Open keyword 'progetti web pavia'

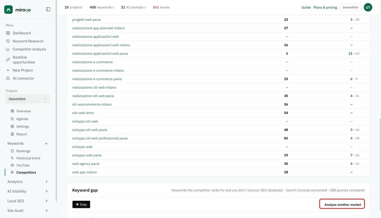pos(86,20)
